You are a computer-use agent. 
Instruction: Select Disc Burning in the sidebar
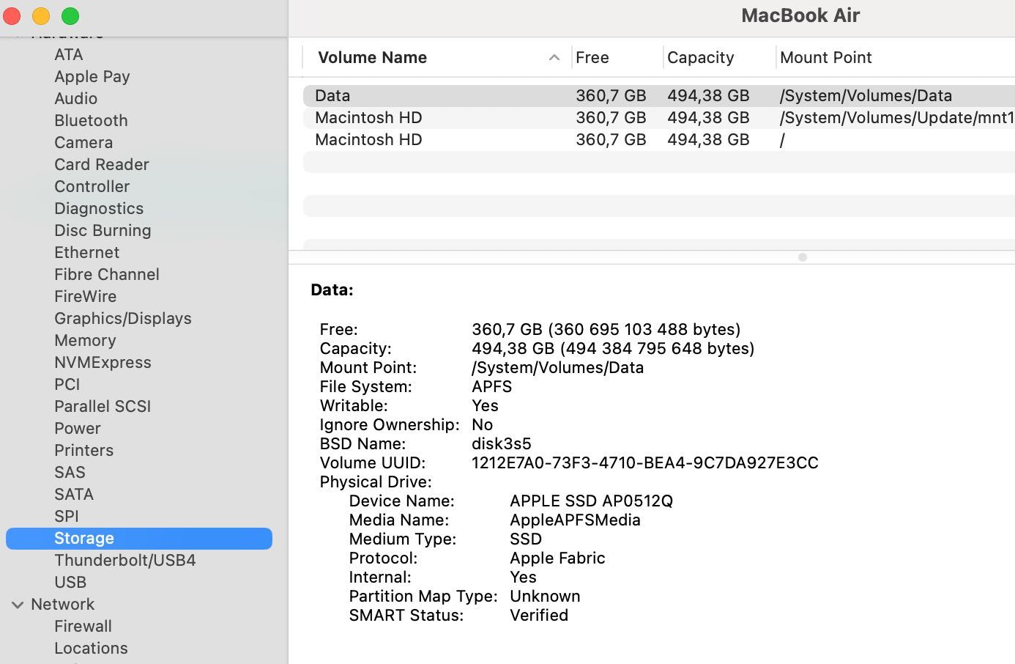[x=103, y=230]
